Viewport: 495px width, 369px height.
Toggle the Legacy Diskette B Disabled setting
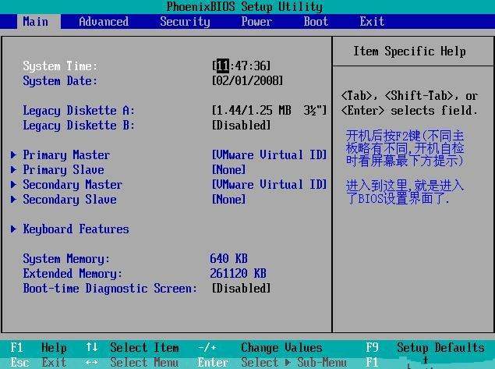pos(242,126)
